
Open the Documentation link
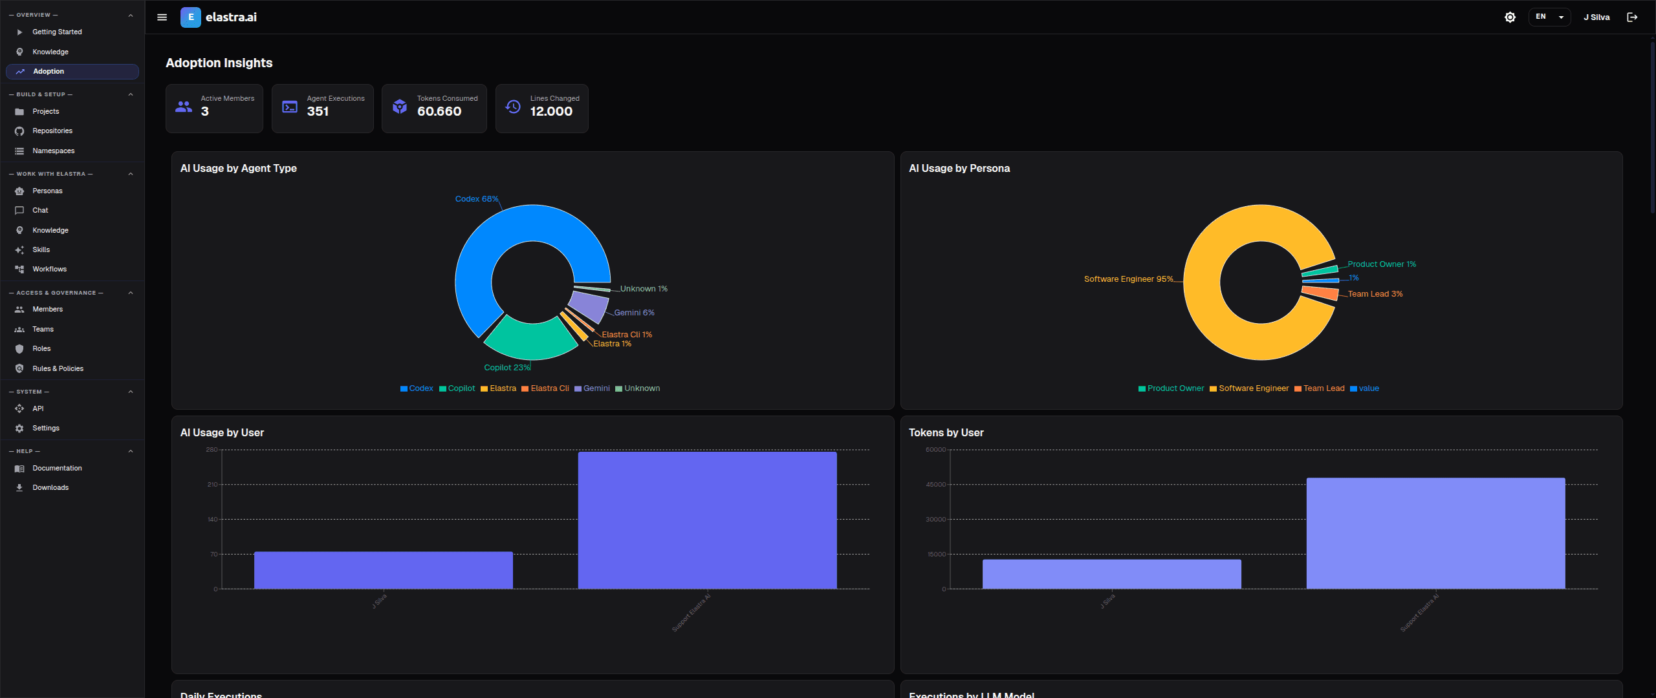point(57,468)
